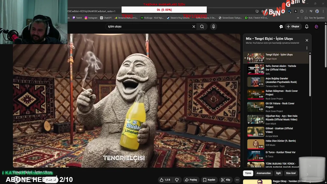Click the sparkle icon left of Oluştur
Image resolution: width=327 pixels, height=184 pixels.
coord(281,27)
